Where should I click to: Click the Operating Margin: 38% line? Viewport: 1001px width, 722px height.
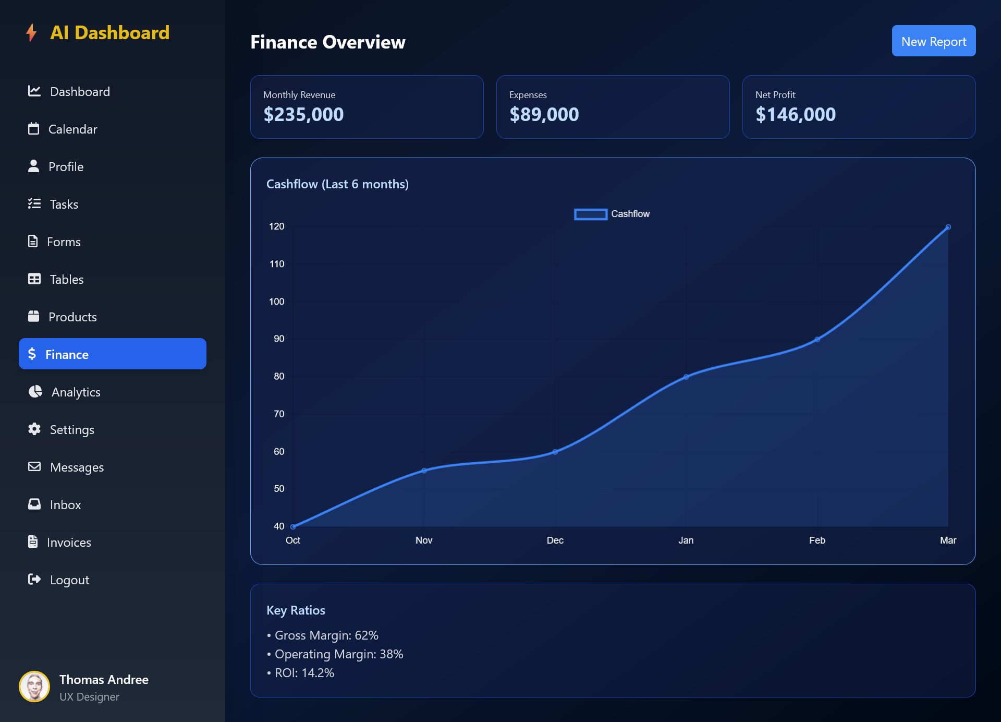pyautogui.click(x=335, y=654)
